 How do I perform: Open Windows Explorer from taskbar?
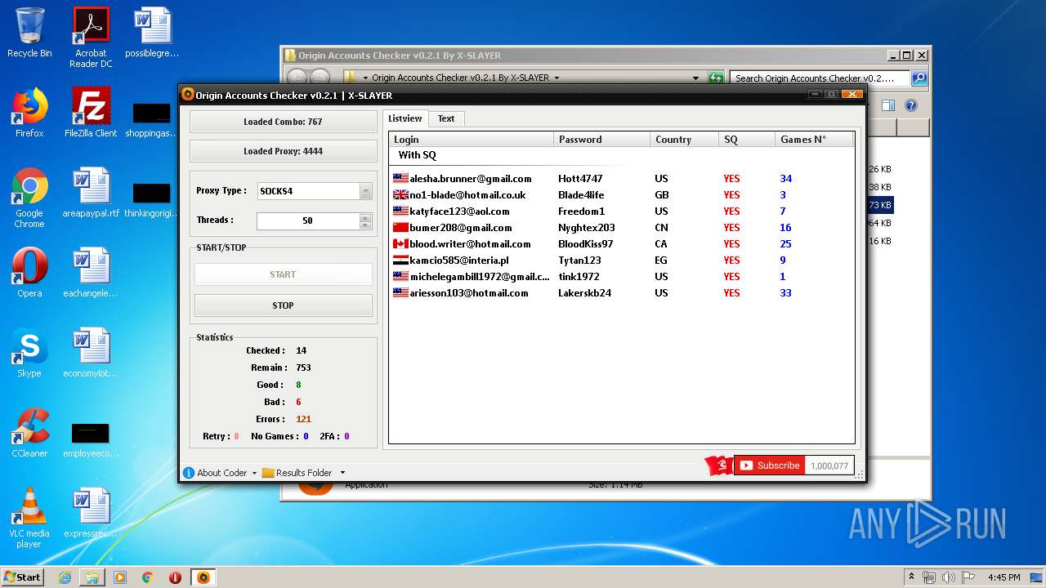point(92,577)
